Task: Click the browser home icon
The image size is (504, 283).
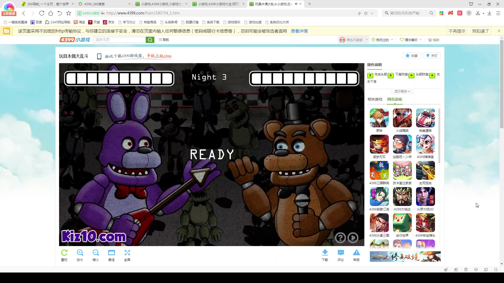Action: pyautogui.click(x=51, y=13)
